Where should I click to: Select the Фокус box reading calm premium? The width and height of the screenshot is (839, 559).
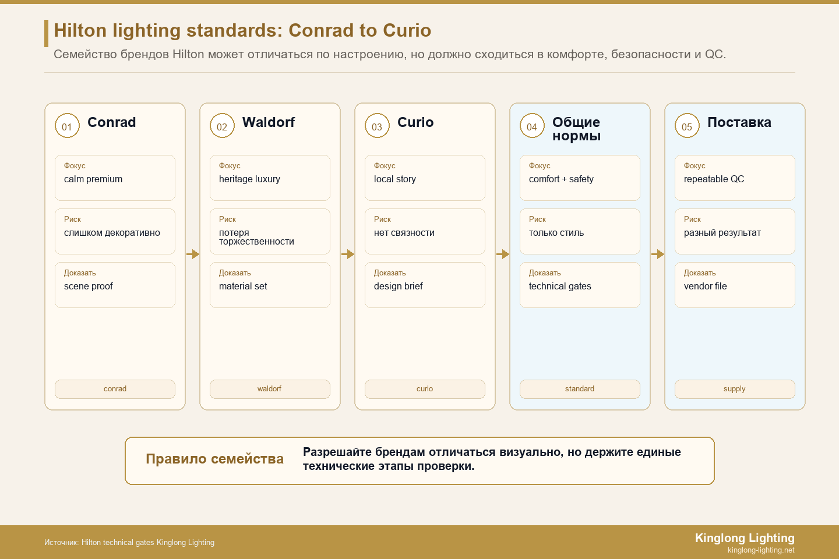[115, 178]
